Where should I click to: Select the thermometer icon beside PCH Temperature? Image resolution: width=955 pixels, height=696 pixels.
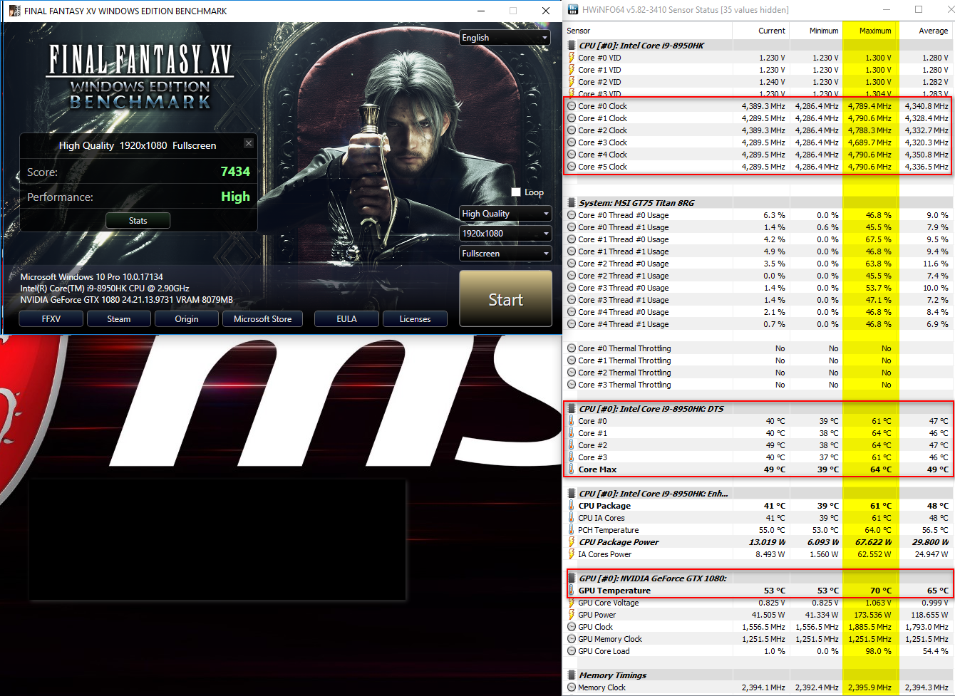click(572, 530)
